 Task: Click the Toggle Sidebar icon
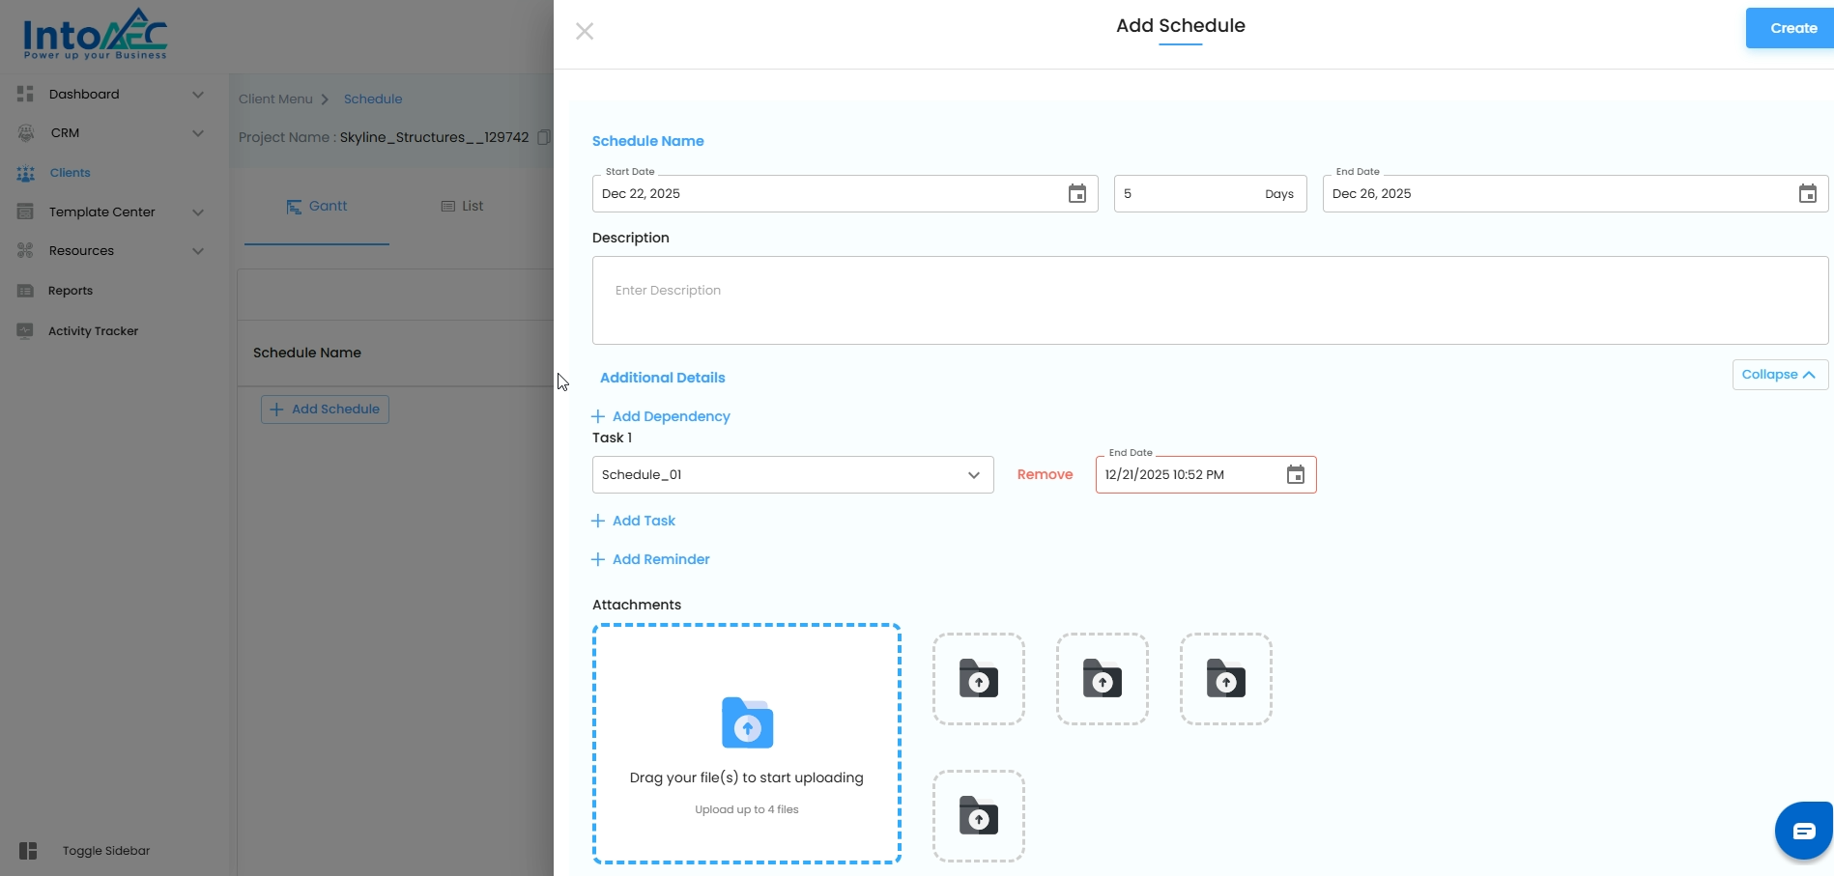(x=28, y=851)
